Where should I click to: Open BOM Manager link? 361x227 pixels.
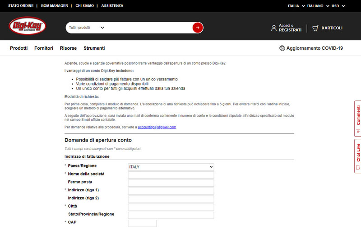click(54, 6)
